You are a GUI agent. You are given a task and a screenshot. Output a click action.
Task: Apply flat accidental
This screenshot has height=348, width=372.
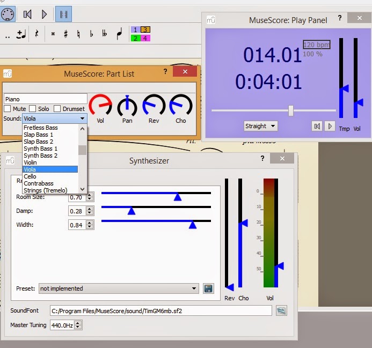coord(91,34)
